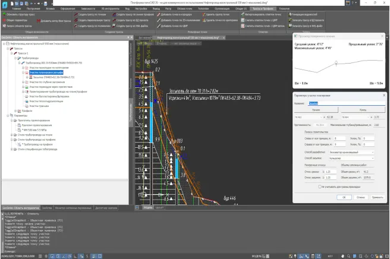Expand the Профили tree node
Viewport: 390px width, 259px height.
(16, 110)
